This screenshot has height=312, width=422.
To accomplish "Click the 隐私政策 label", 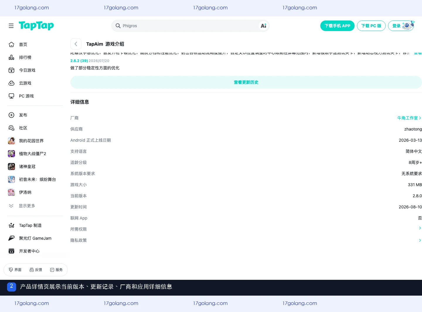I will (x=79, y=240).
